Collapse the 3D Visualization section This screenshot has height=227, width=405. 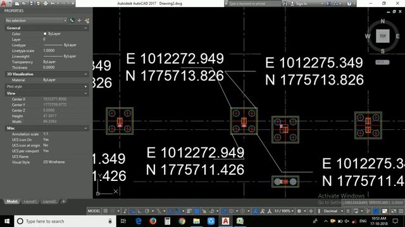(x=86, y=74)
